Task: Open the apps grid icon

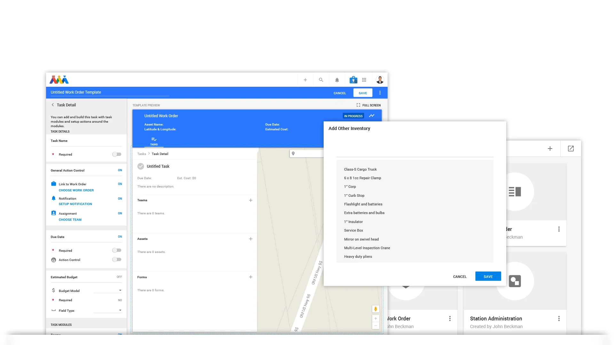Action: tap(364, 80)
